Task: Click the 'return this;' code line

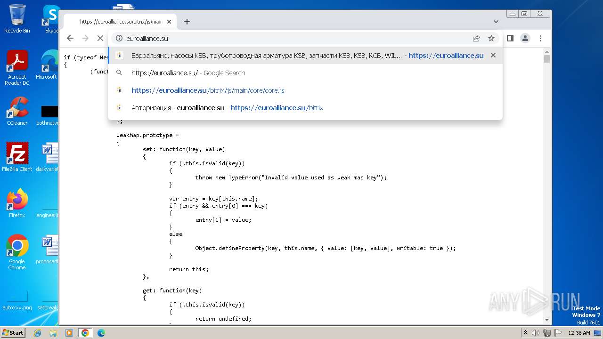Action: [189, 269]
